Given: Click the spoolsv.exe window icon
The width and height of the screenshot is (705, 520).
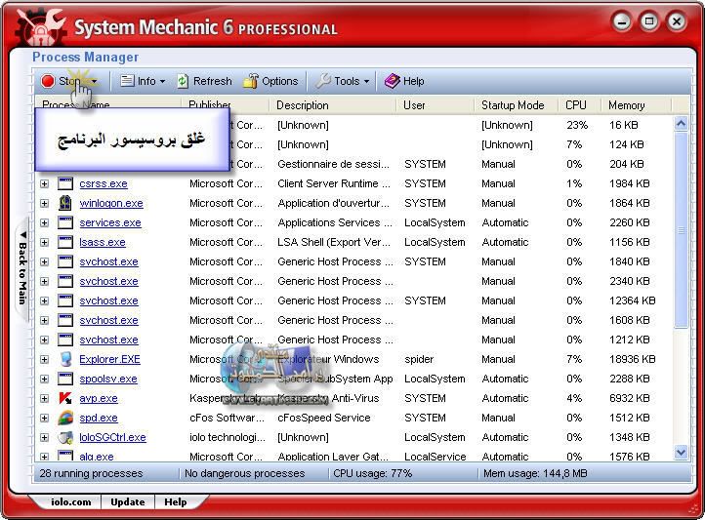Looking at the screenshot, I should tap(65, 379).
